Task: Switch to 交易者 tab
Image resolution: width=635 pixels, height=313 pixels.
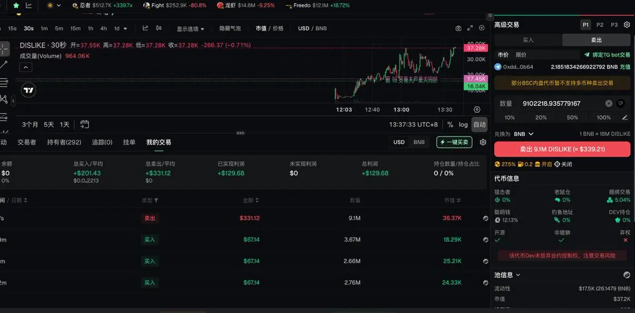Action: 26,142
